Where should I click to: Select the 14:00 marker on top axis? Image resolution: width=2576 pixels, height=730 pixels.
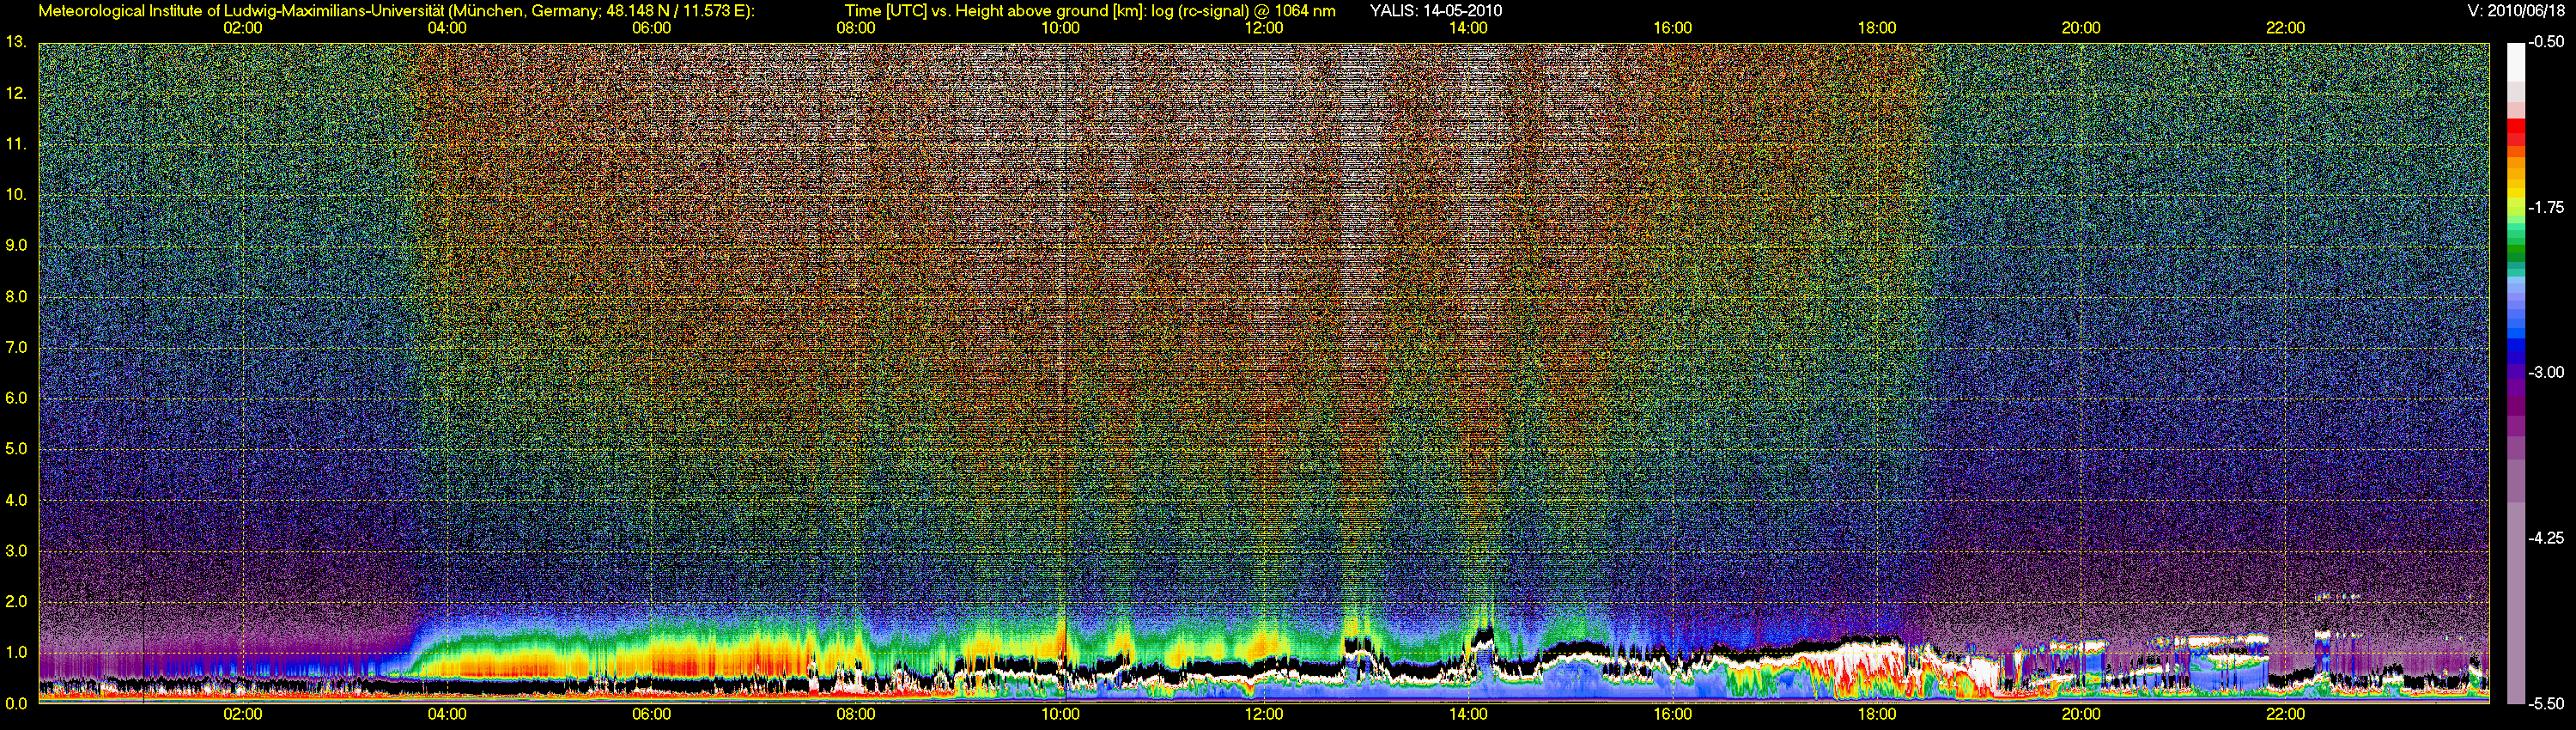[x=1468, y=28]
